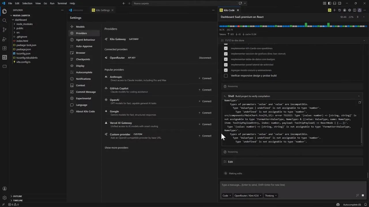Uncheck 'Implementar seccion de graficos' to-do
This screenshot has width=369, height=207.
click(226, 54)
